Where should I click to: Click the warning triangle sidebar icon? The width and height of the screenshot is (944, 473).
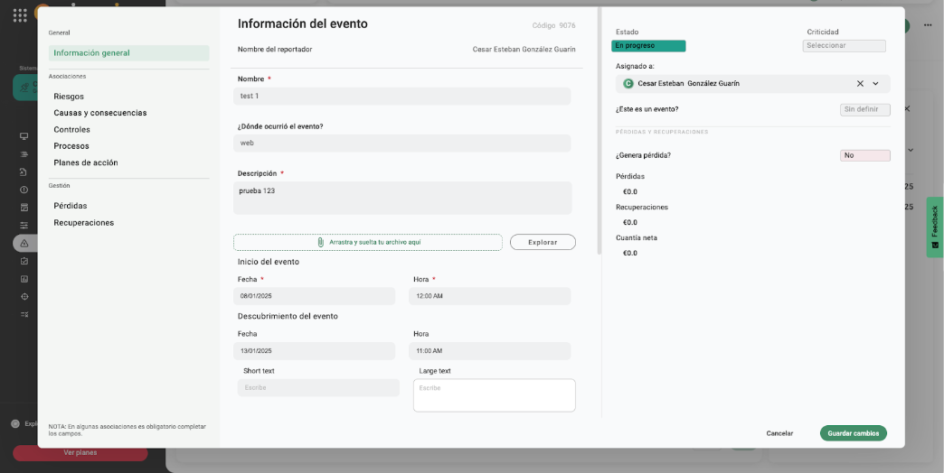click(x=24, y=244)
